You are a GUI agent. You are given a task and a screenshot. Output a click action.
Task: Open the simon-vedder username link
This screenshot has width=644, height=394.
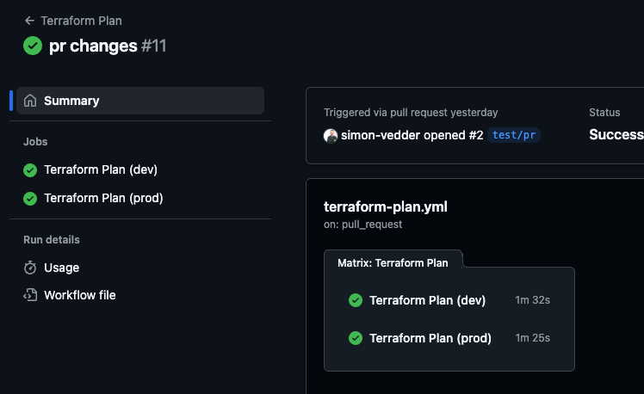click(380, 135)
